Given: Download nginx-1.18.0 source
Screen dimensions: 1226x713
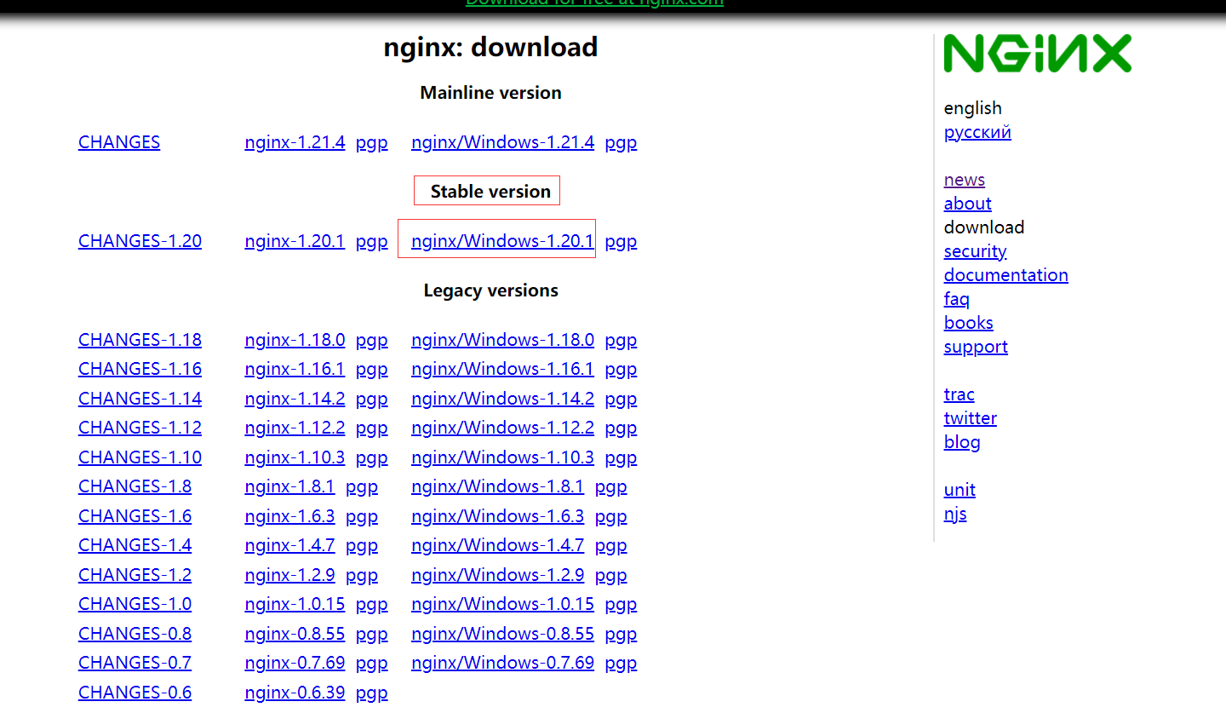Looking at the screenshot, I should point(295,340).
